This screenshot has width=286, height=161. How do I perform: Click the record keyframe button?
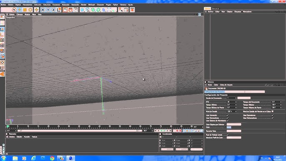pyautogui.click(x=177, y=131)
